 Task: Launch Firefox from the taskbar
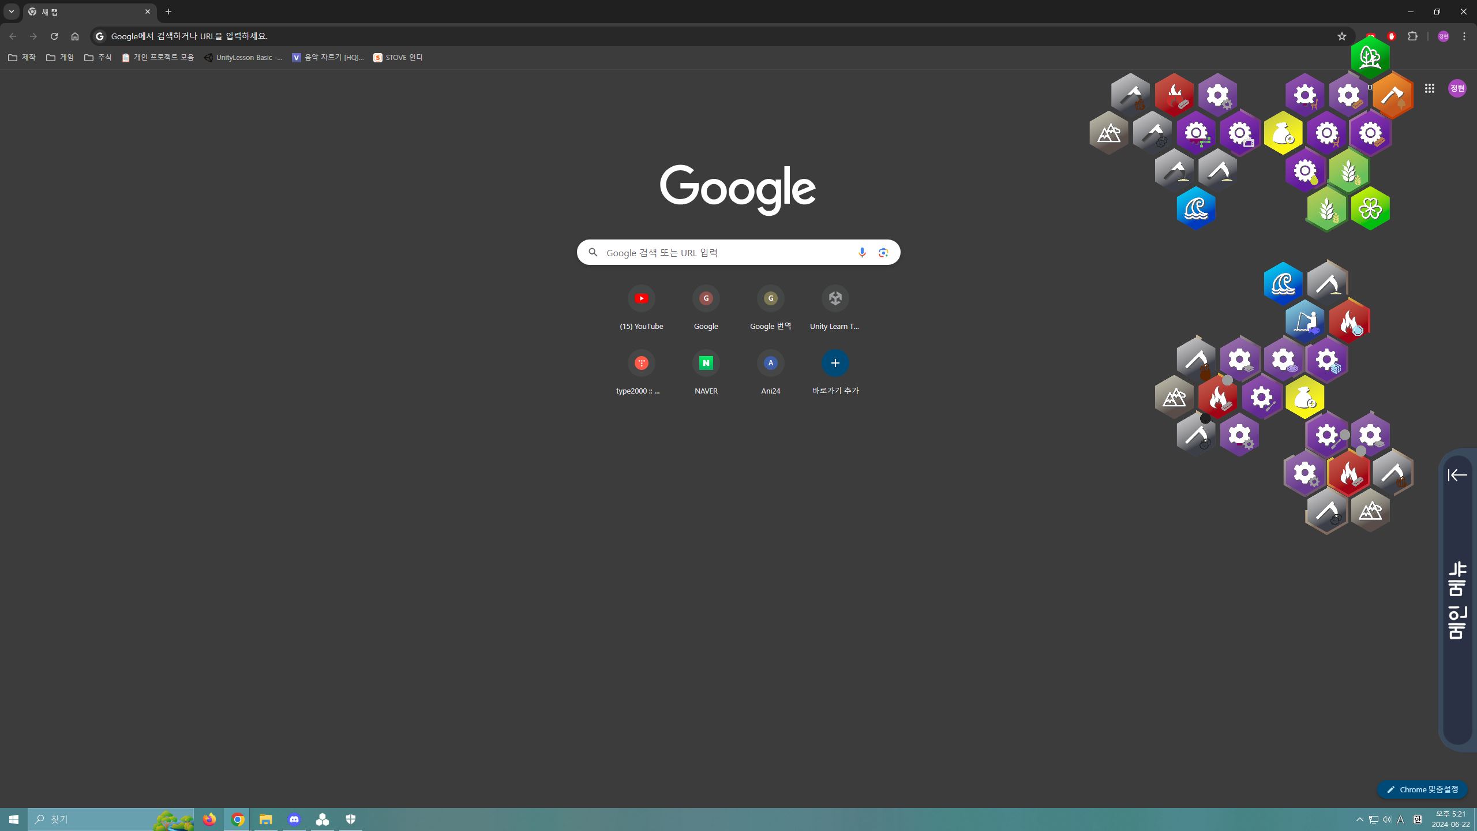(209, 819)
